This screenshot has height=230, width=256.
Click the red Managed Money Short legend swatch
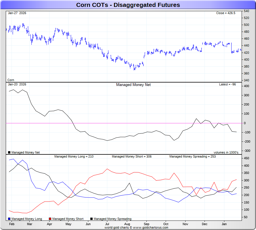[x=50, y=219]
